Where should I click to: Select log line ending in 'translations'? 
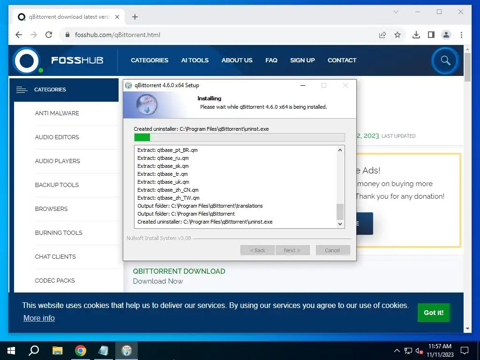pos(200,206)
